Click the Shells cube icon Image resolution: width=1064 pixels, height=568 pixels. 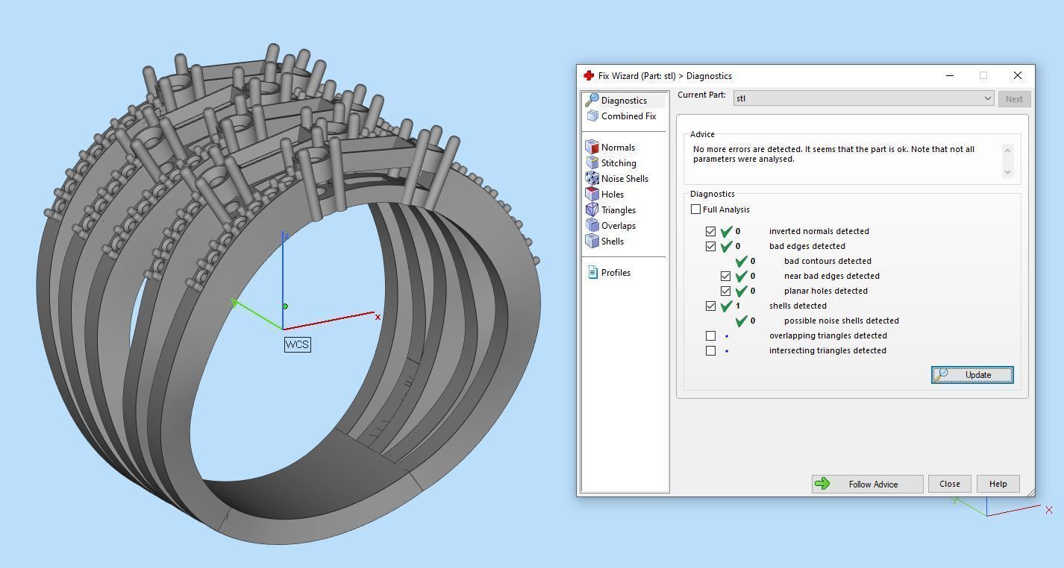pyautogui.click(x=592, y=242)
